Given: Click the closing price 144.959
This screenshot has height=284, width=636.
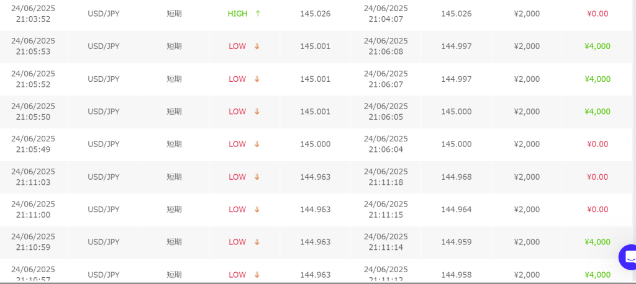Looking at the screenshot, I should (456, 242).
